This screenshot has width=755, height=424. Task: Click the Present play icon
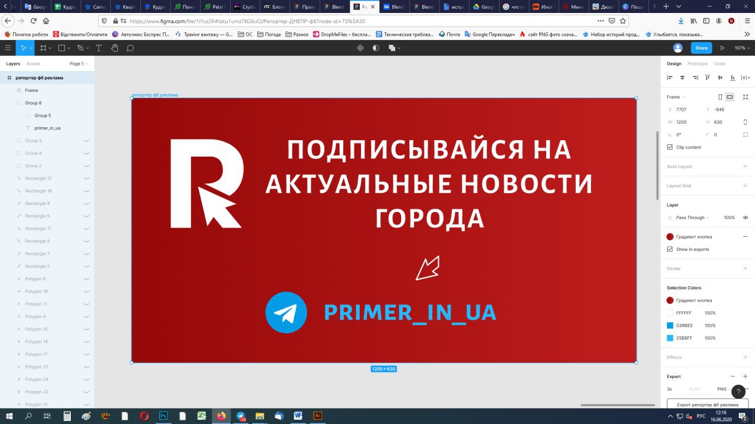(723, 48)
